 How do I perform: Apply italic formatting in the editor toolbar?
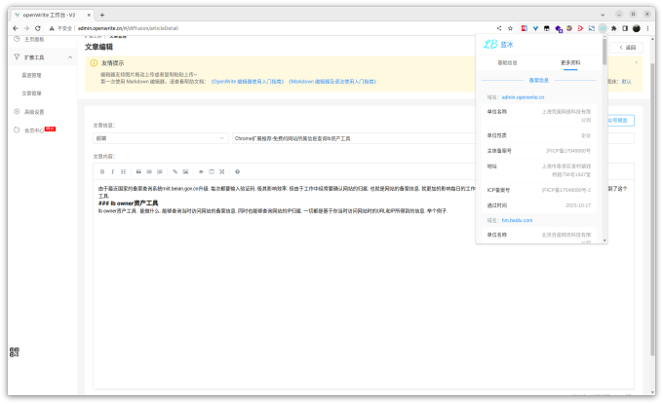point(111,171)
